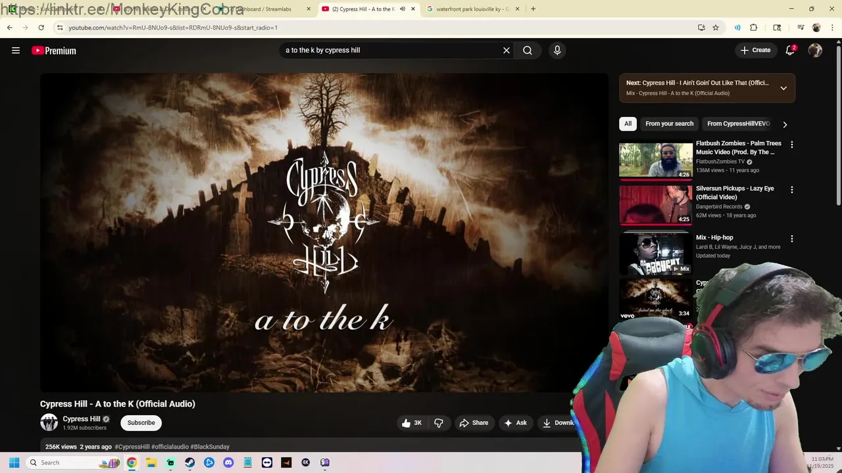The width and height of the screenshot is (842, 473).
Task: Open Flatbush Zombies Palm Trees title
Action: (x=739, y=148)
